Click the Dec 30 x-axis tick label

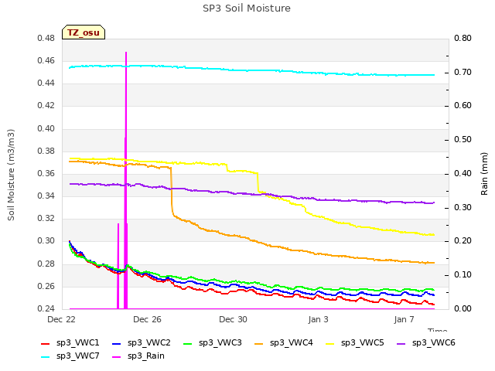click(x=233, y=319)
